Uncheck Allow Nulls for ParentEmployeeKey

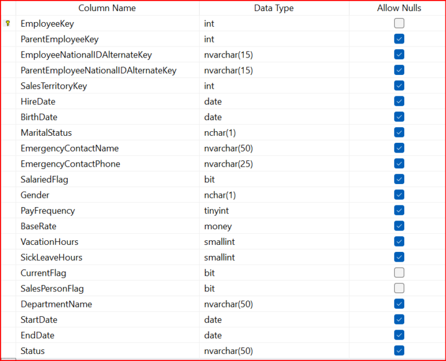[399, 39]
